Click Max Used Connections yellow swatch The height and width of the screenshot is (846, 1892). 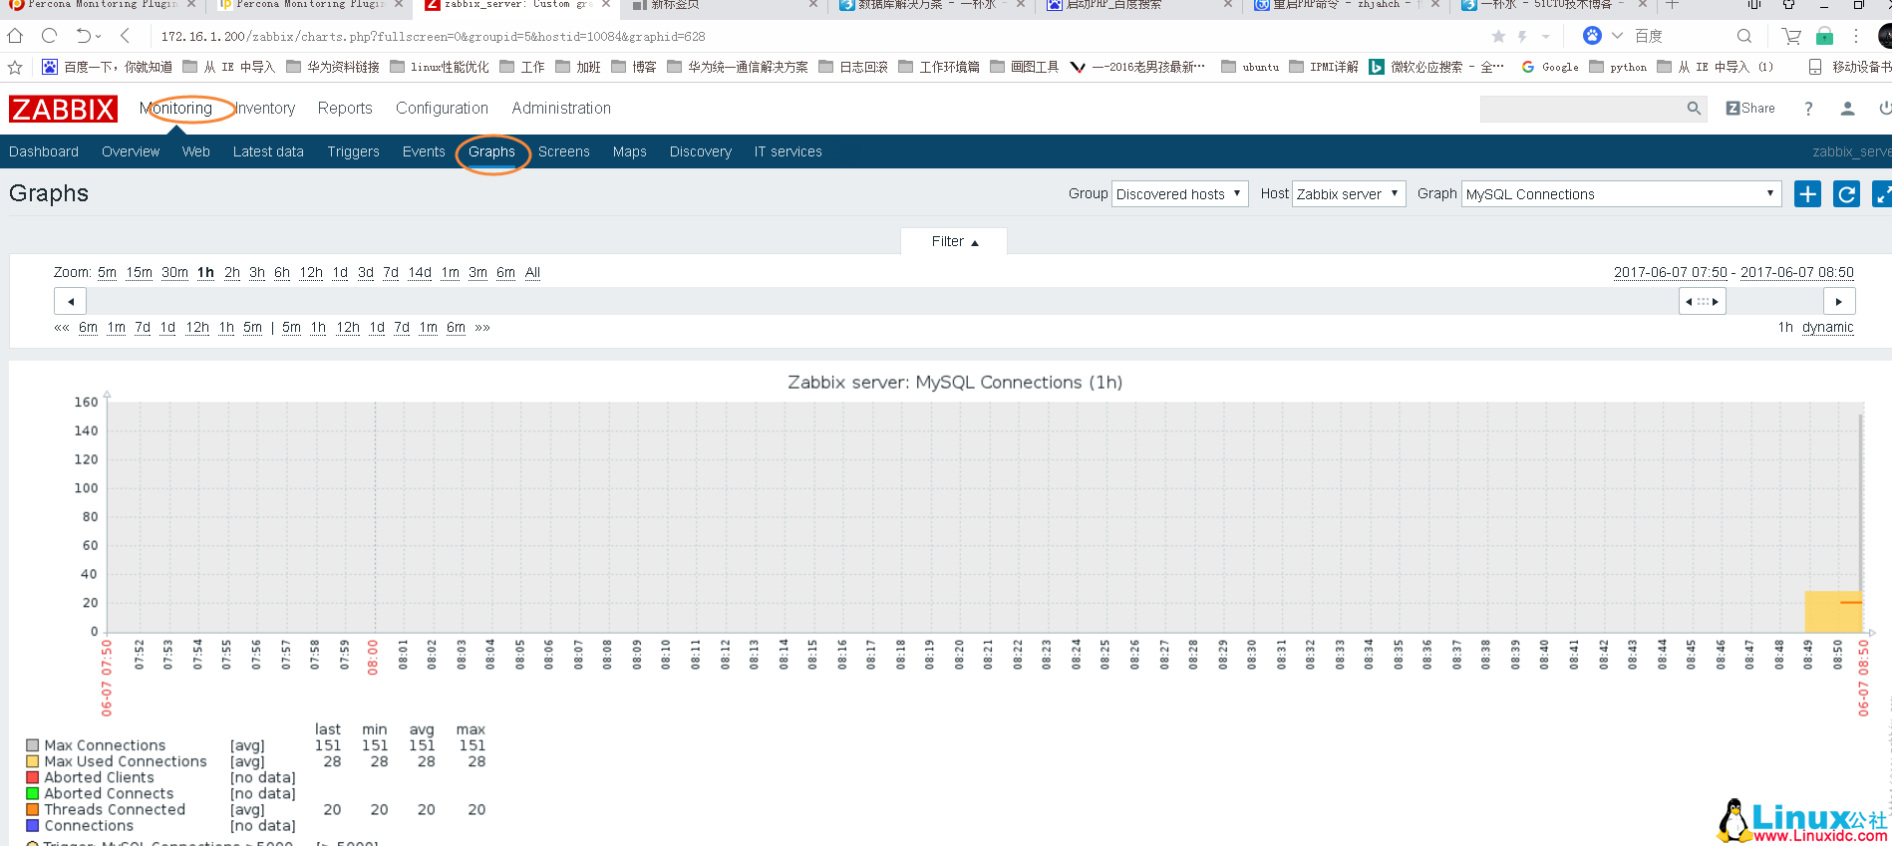tap(33, 761)
